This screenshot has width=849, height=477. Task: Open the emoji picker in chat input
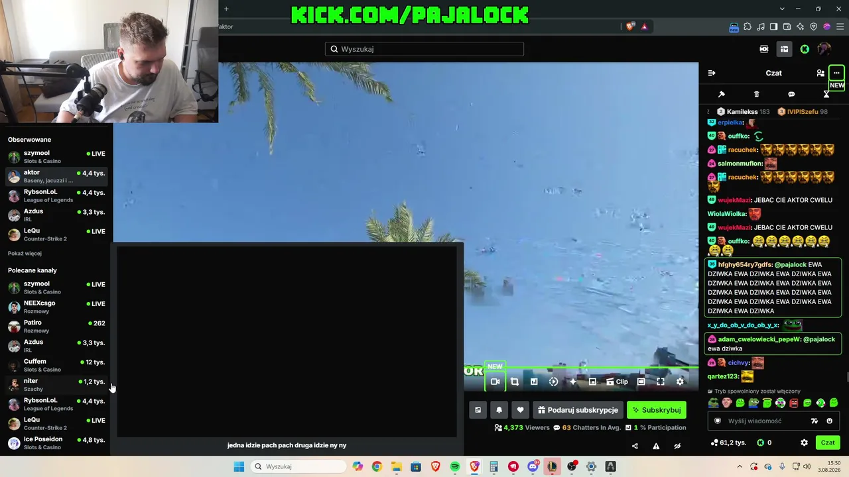pyautogui.click(x=829, y=421)
